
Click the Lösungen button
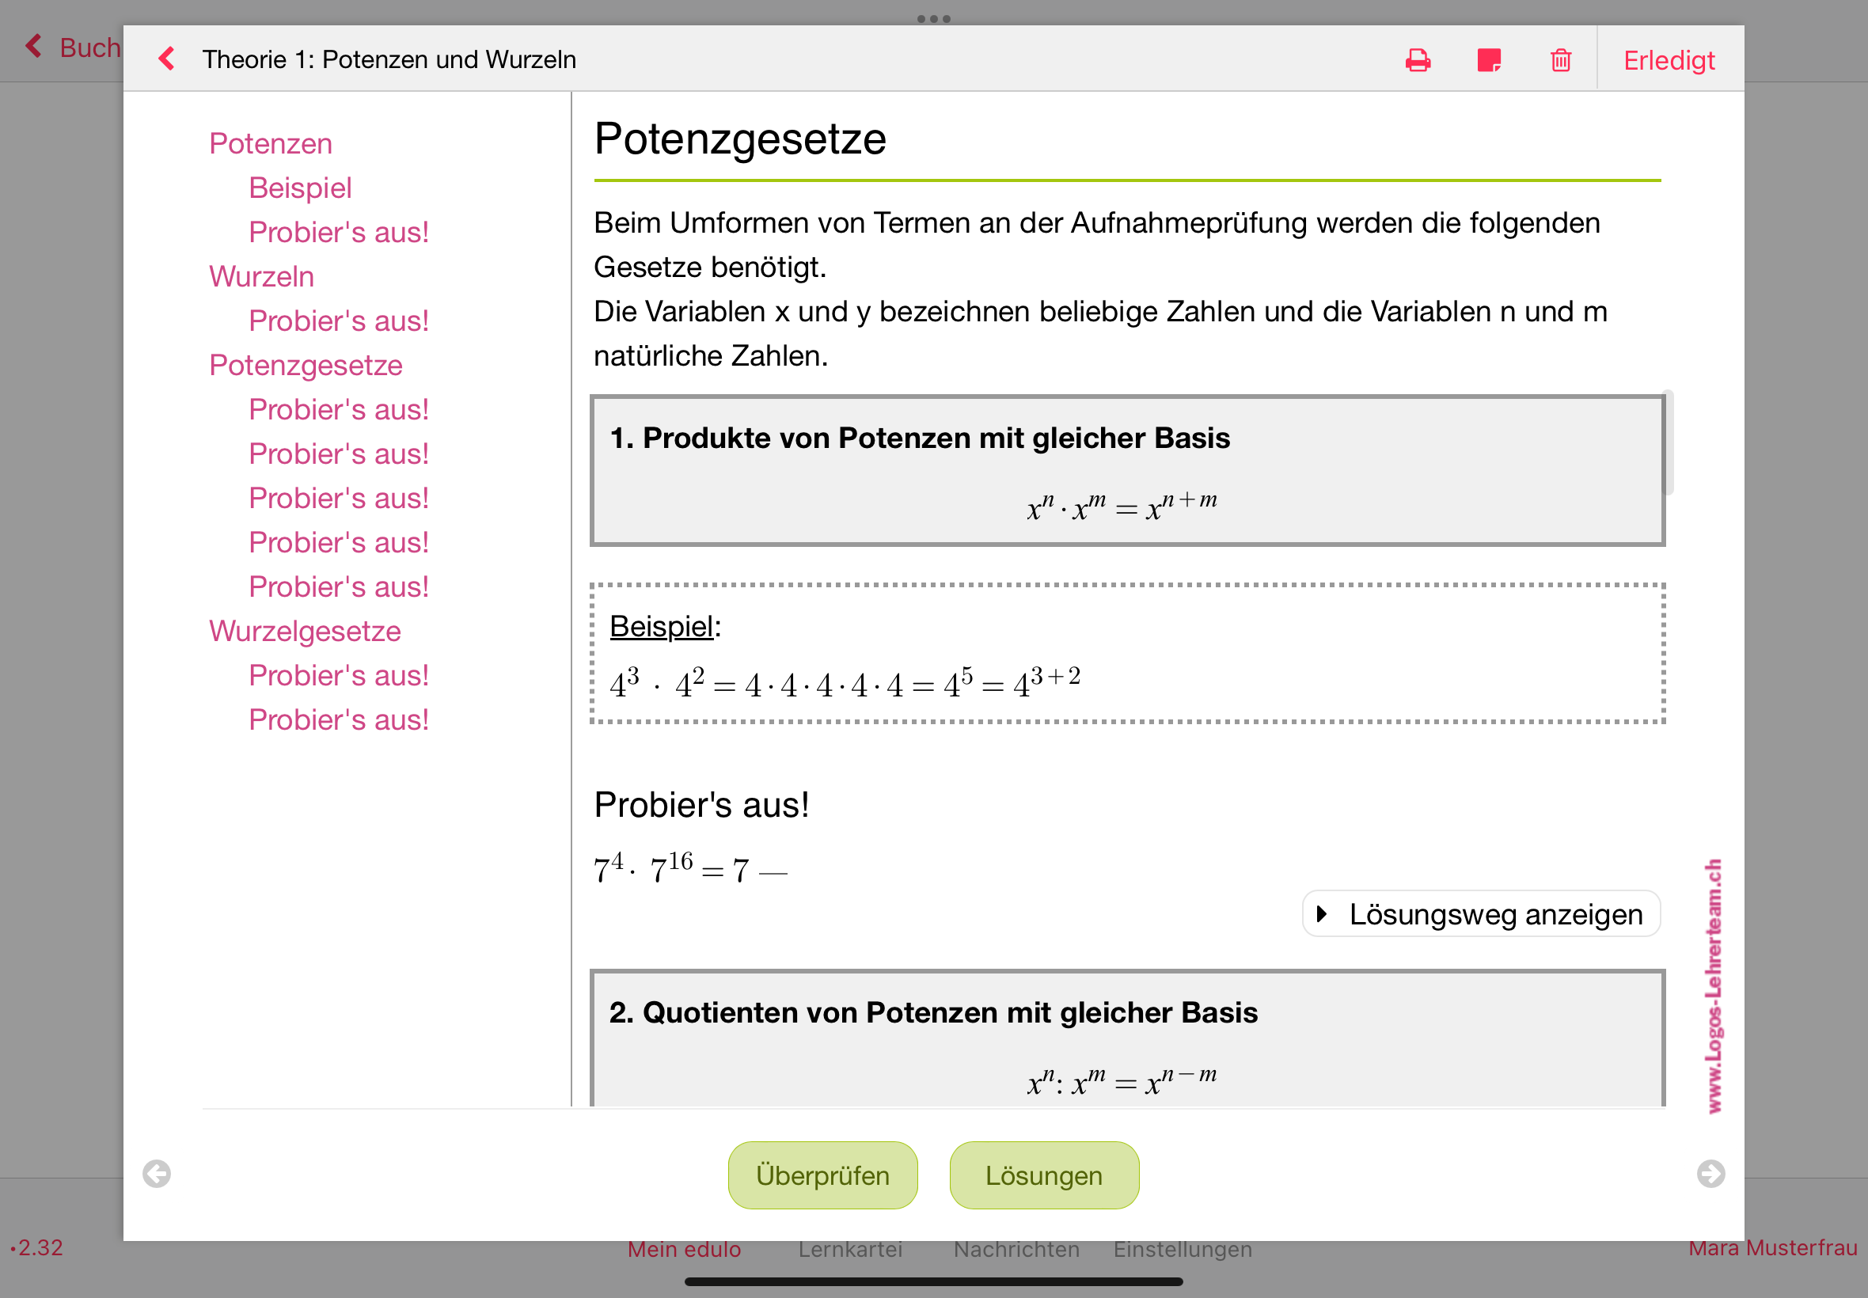1043,1175
